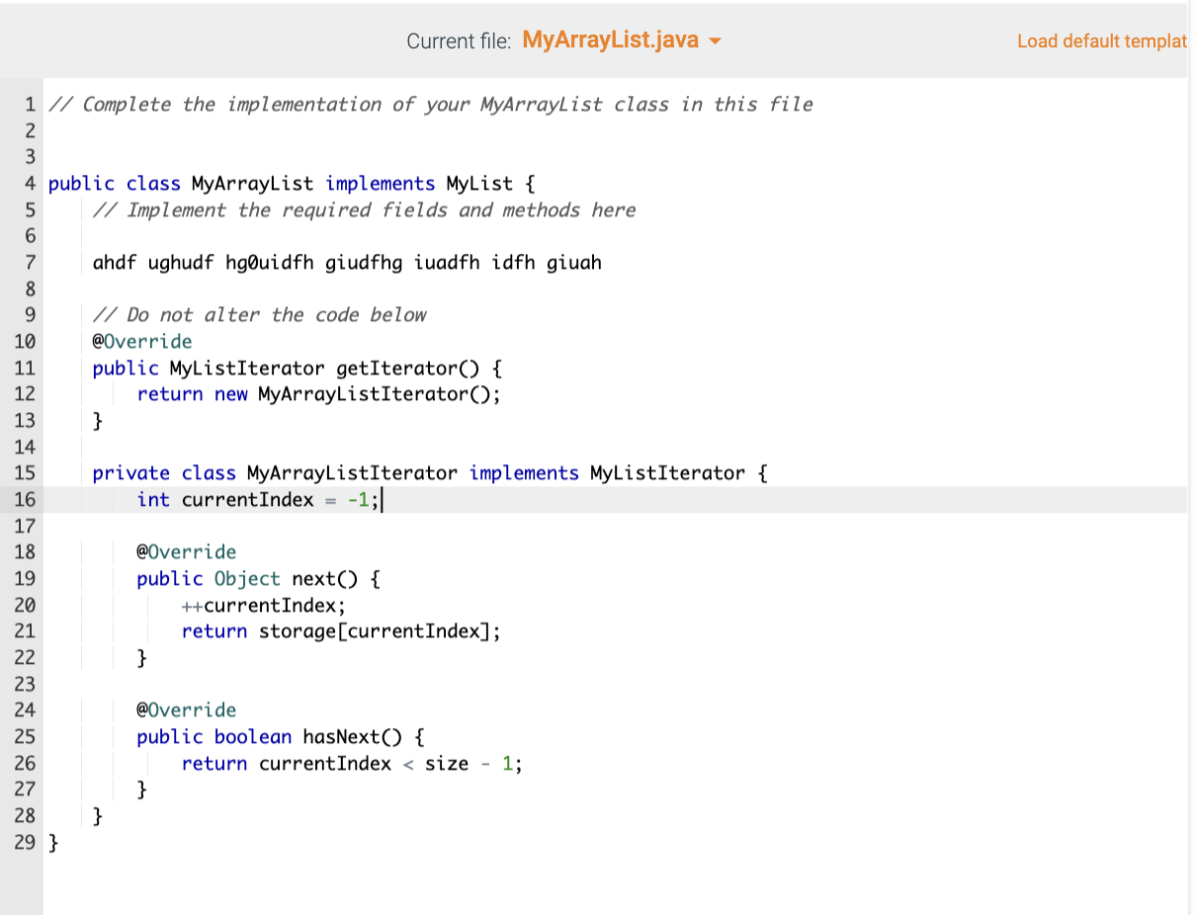Image resolution: width=1196 pixels, height=915 pixels.
Task: Click 'return currentIndex < size - 1;' line
Action: [x=352, y=764]
